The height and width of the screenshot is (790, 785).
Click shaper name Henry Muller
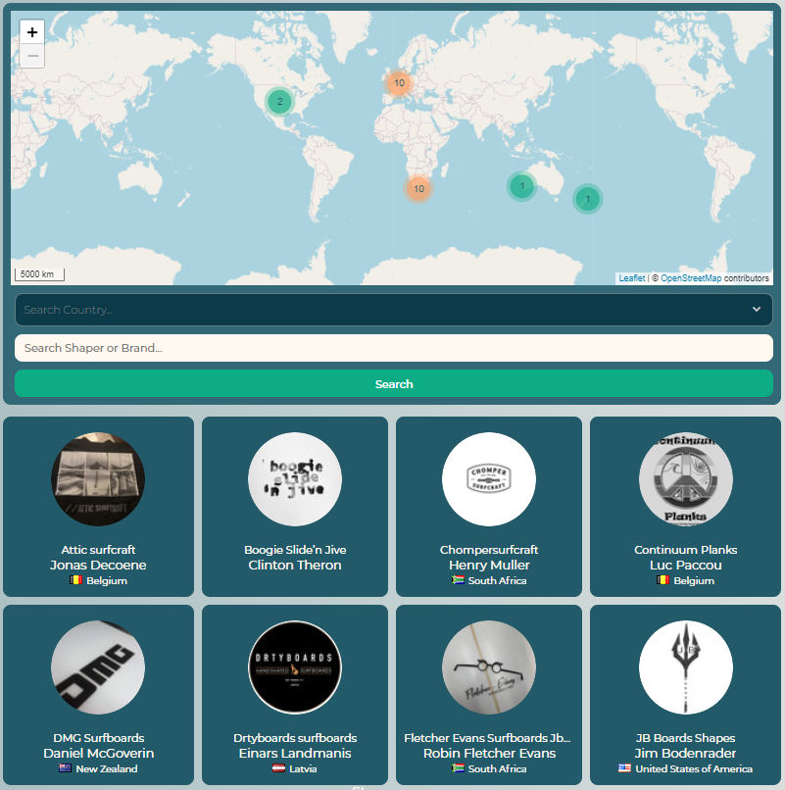[x=489, y=566]
